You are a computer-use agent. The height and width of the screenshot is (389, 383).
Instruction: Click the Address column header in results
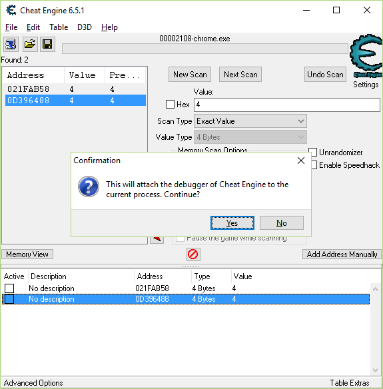click(x=33, y=75)
